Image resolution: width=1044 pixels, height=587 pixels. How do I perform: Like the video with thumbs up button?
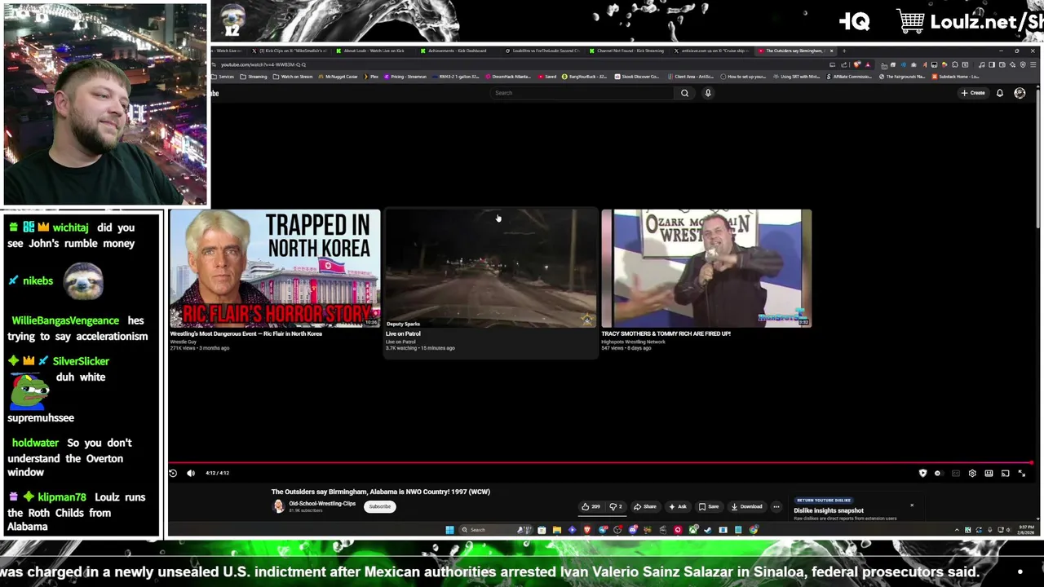point(591,506)
